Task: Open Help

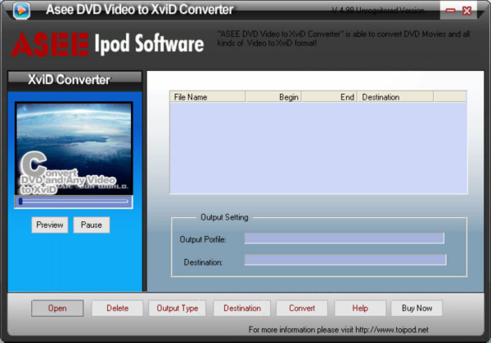Action: tap(360, 308)
